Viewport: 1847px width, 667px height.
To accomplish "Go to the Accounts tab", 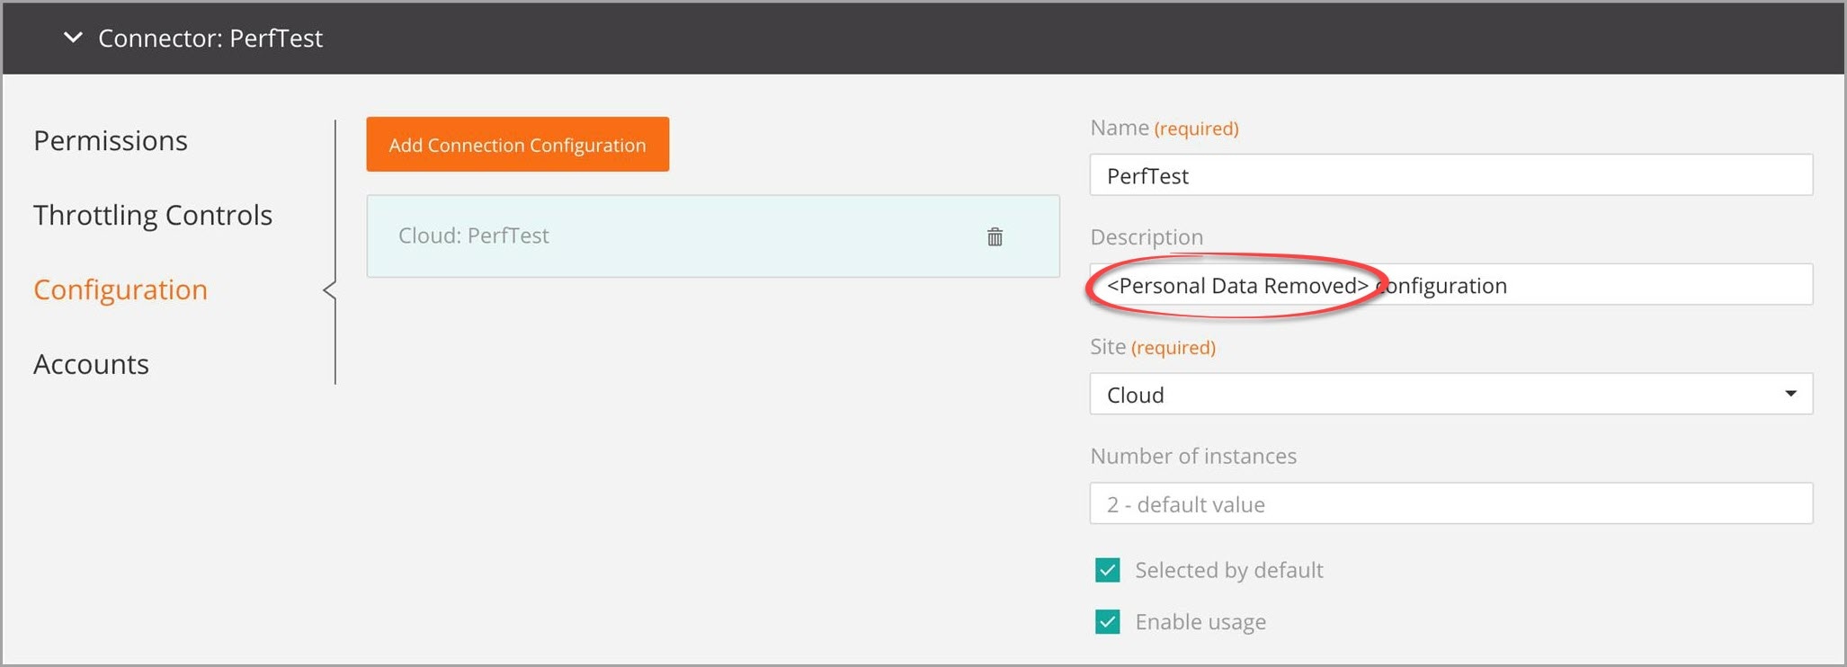I will tap(91, 365).
